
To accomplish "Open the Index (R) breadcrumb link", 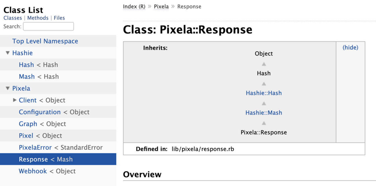I will pyautogui.click(x=134, y=6).
